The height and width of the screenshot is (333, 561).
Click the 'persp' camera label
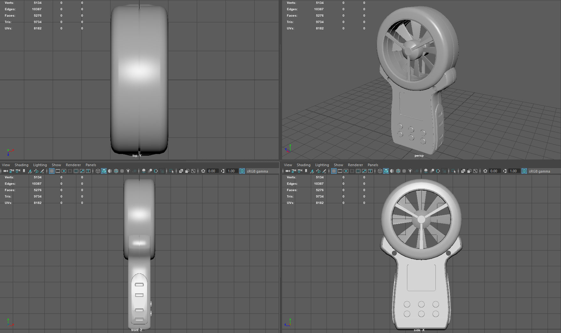pos(419,156)
